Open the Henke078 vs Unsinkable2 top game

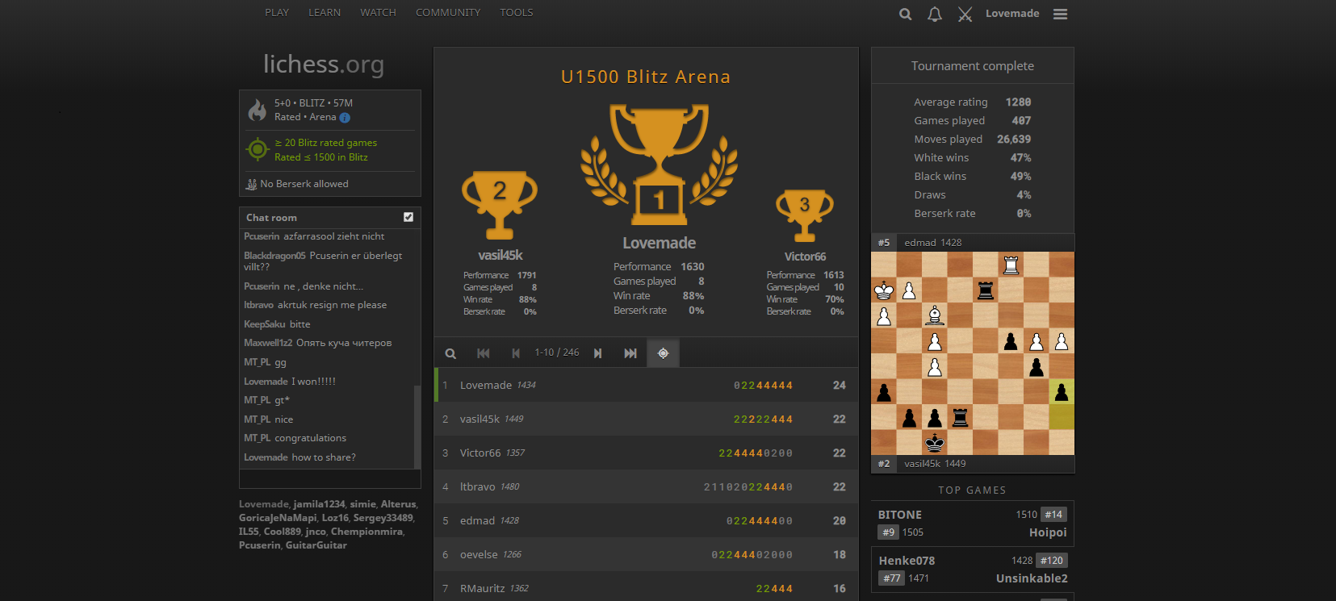(x=973, y=569)
